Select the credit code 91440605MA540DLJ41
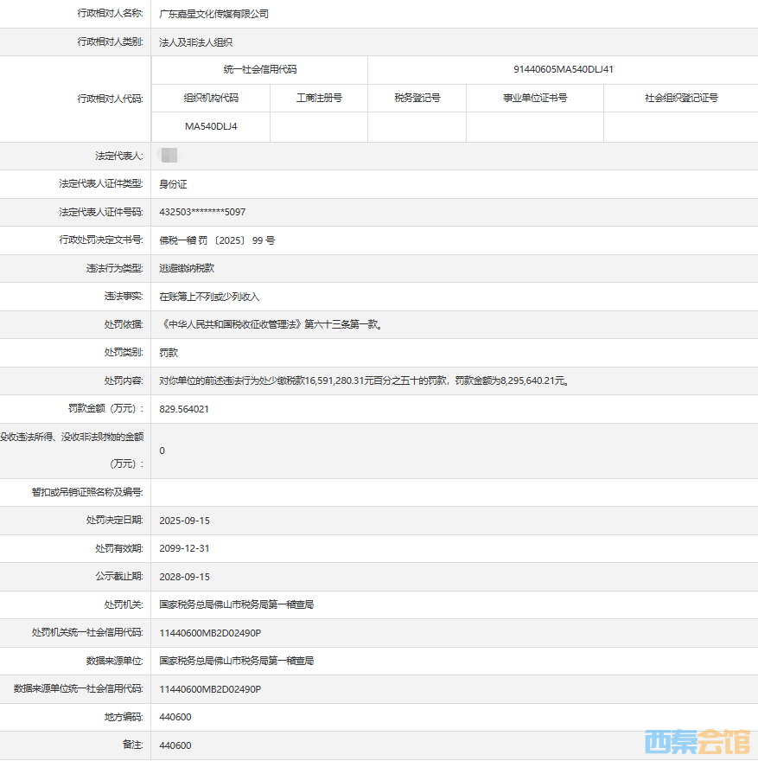 (563, 69)
